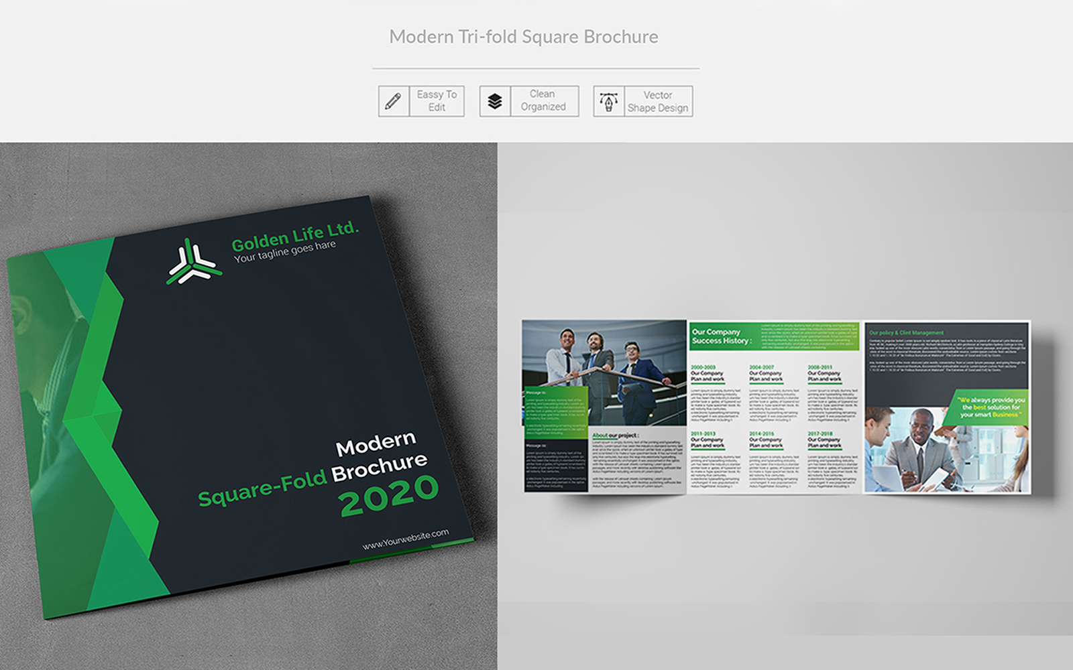This screenshot has width=1073, height=670.
Task: Click the pencil edit icon
Action: tap(394, 101)
